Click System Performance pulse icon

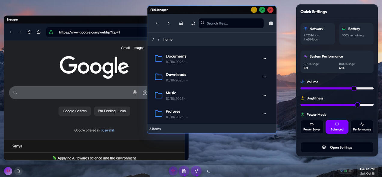click(x=306, y=56)
